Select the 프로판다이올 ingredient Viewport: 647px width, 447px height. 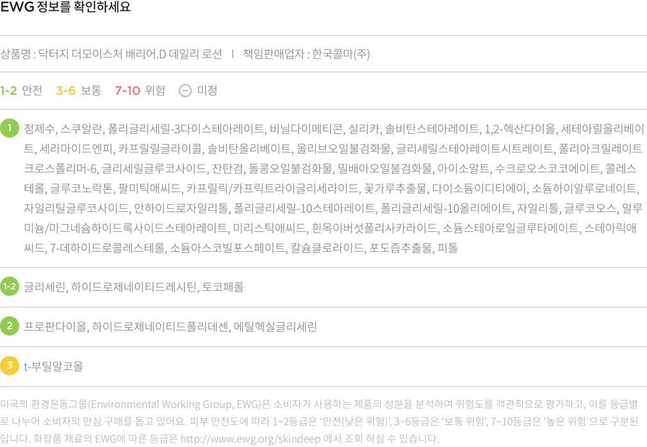pyautogui.click(x=55, y=327)
